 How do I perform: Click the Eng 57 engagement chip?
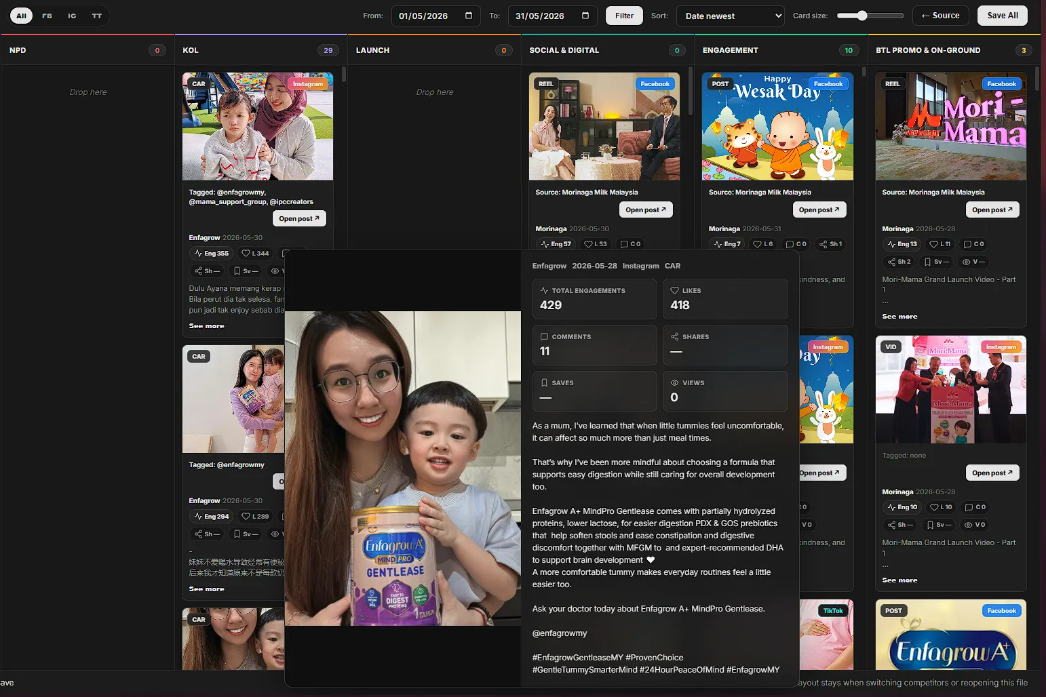556,244
